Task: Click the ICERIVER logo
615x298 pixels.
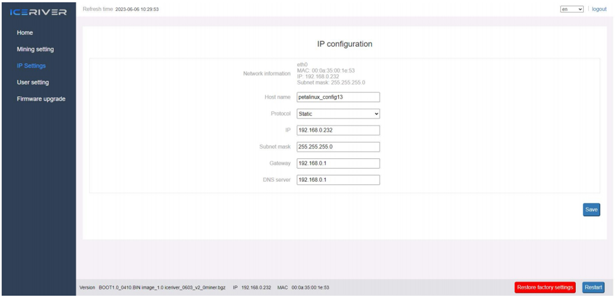Action: pyautogui.click(x=38, y=12)
